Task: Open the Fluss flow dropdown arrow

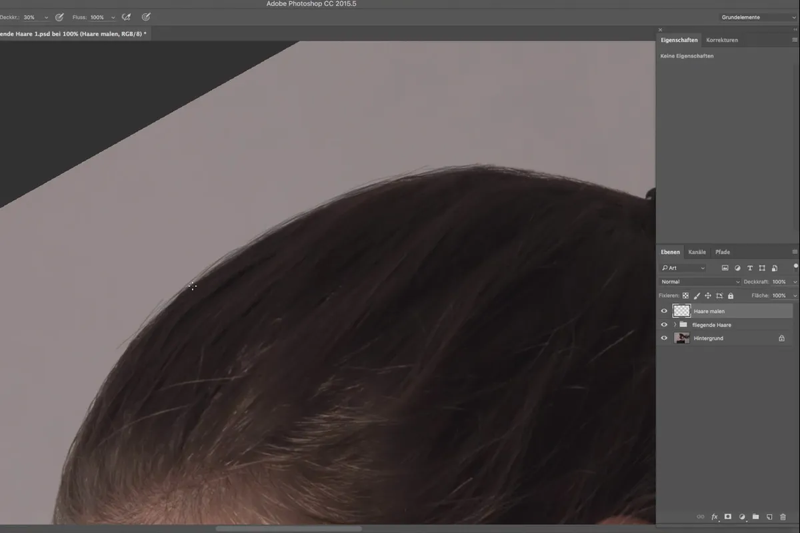Action: 113,17
